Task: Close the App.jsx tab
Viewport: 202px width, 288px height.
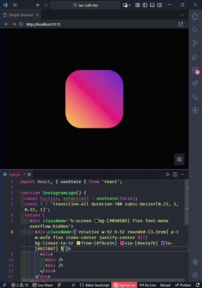Action: pyautogui.click(x=29, y=174)
